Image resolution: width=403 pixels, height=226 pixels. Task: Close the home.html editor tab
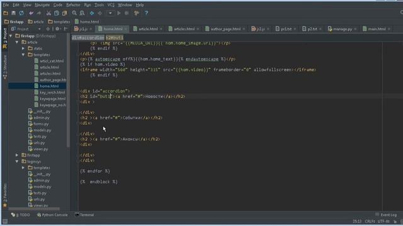[x=126, y=29]
